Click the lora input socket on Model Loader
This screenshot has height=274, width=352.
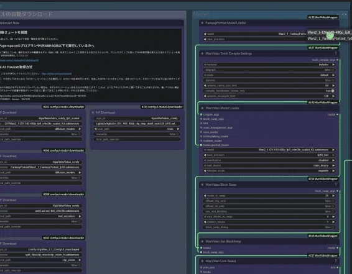point(201,123)
